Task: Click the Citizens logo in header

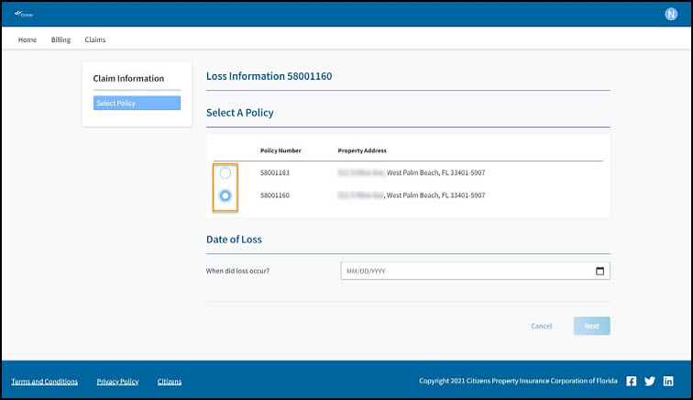Action: (24, 14)
